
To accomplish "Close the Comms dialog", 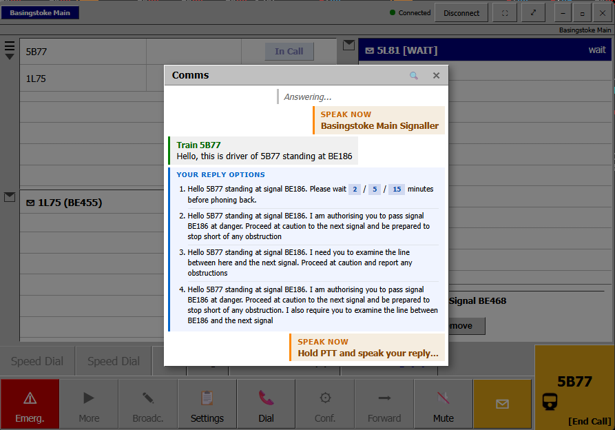I will (x=436, y=75).
